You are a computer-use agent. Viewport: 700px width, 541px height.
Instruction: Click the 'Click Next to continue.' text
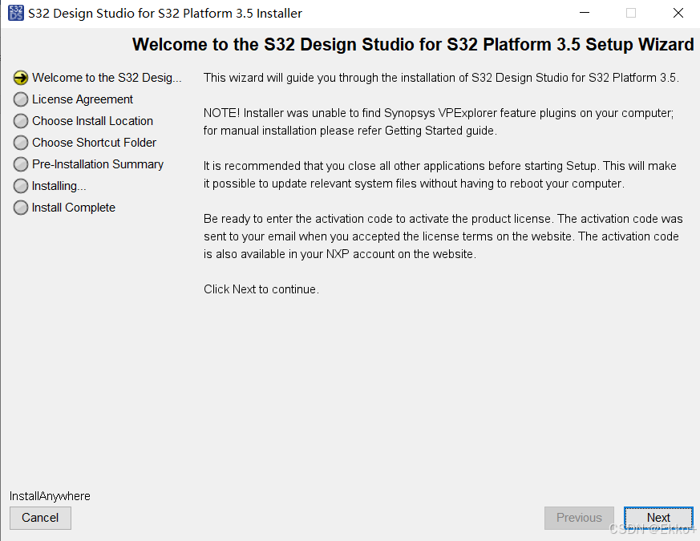[261, 289]
